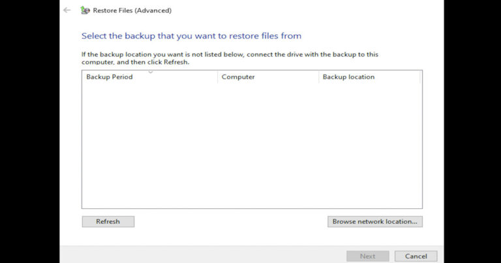Click the blue Select the backup heading
This screenshot has width=501, height=263.
pos(191,36)
